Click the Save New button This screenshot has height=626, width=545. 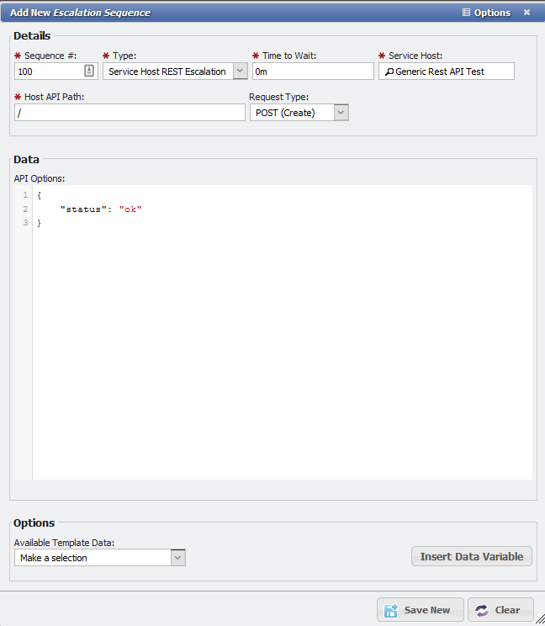(420, 610)
